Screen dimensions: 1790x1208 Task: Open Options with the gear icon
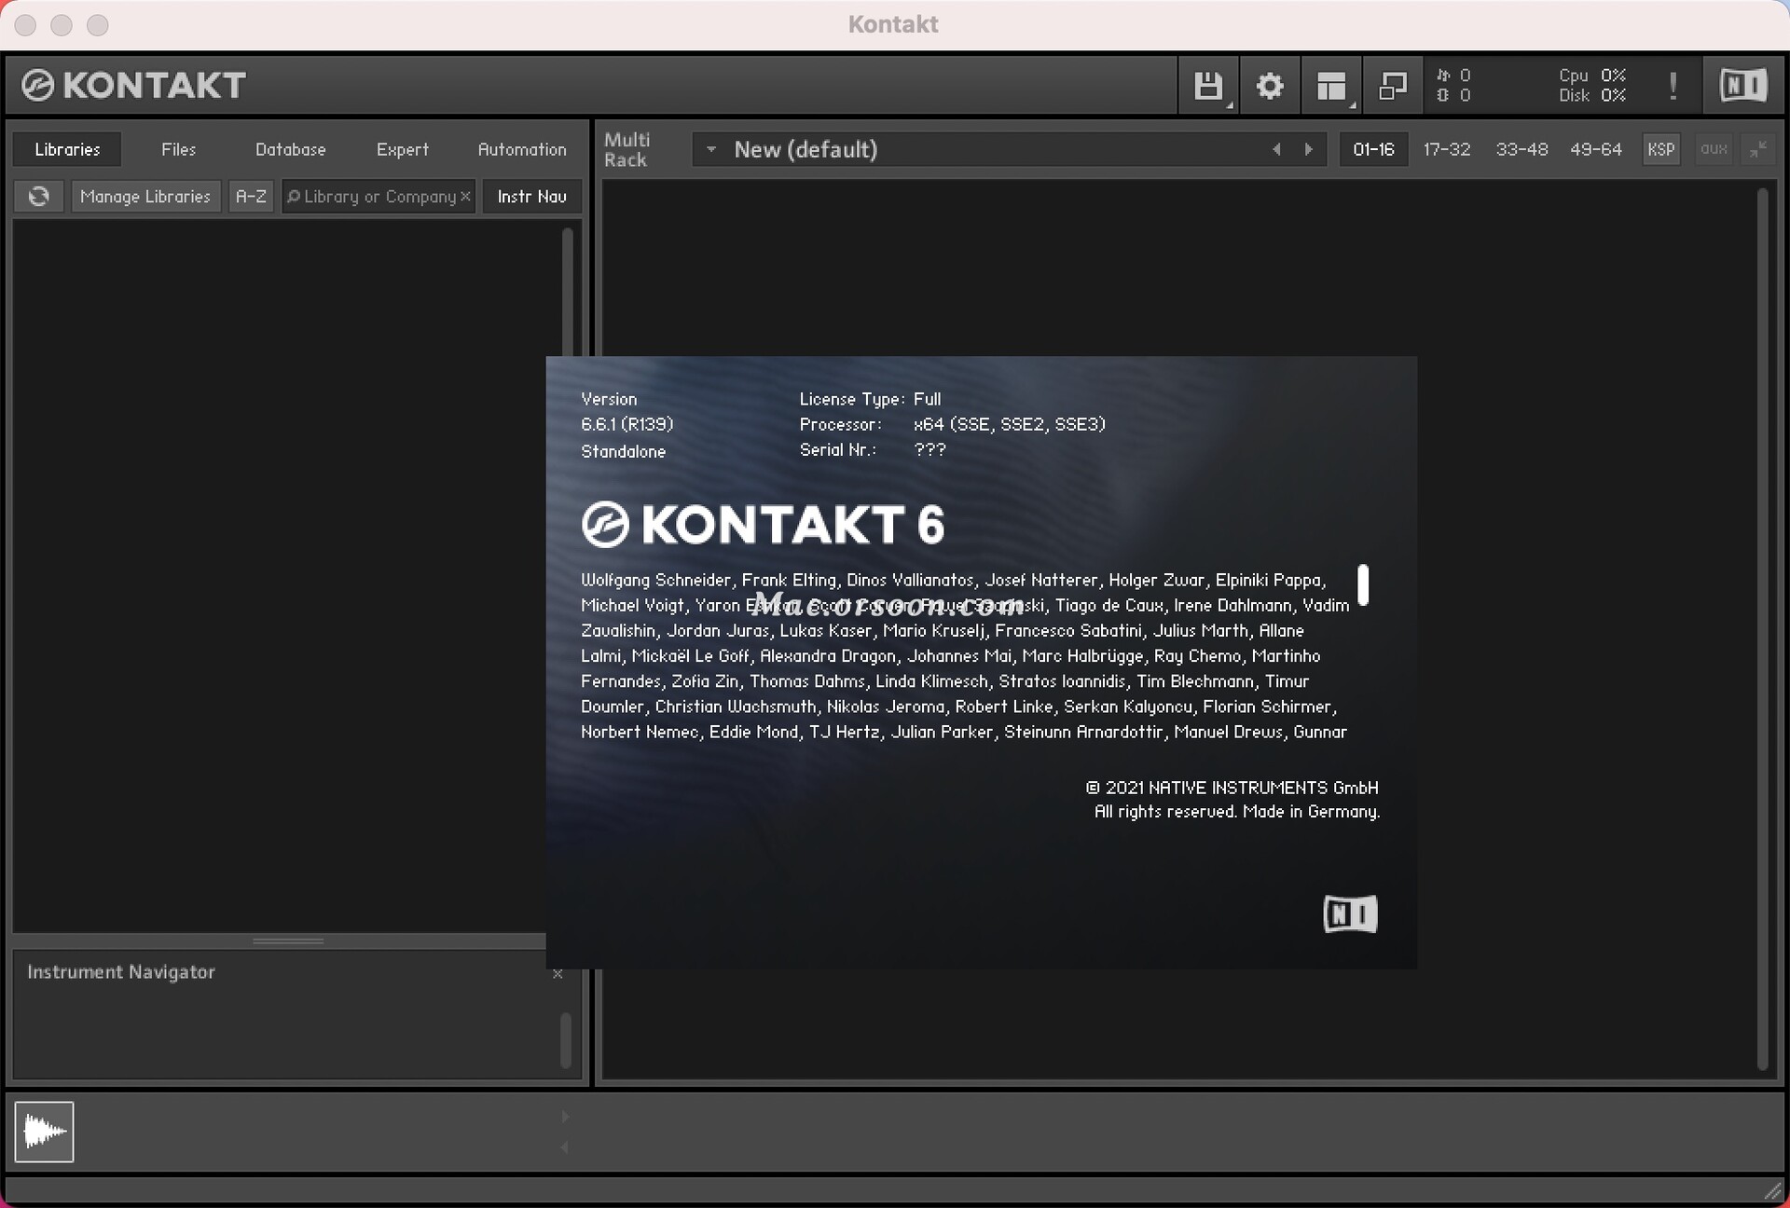(1270, 86)
